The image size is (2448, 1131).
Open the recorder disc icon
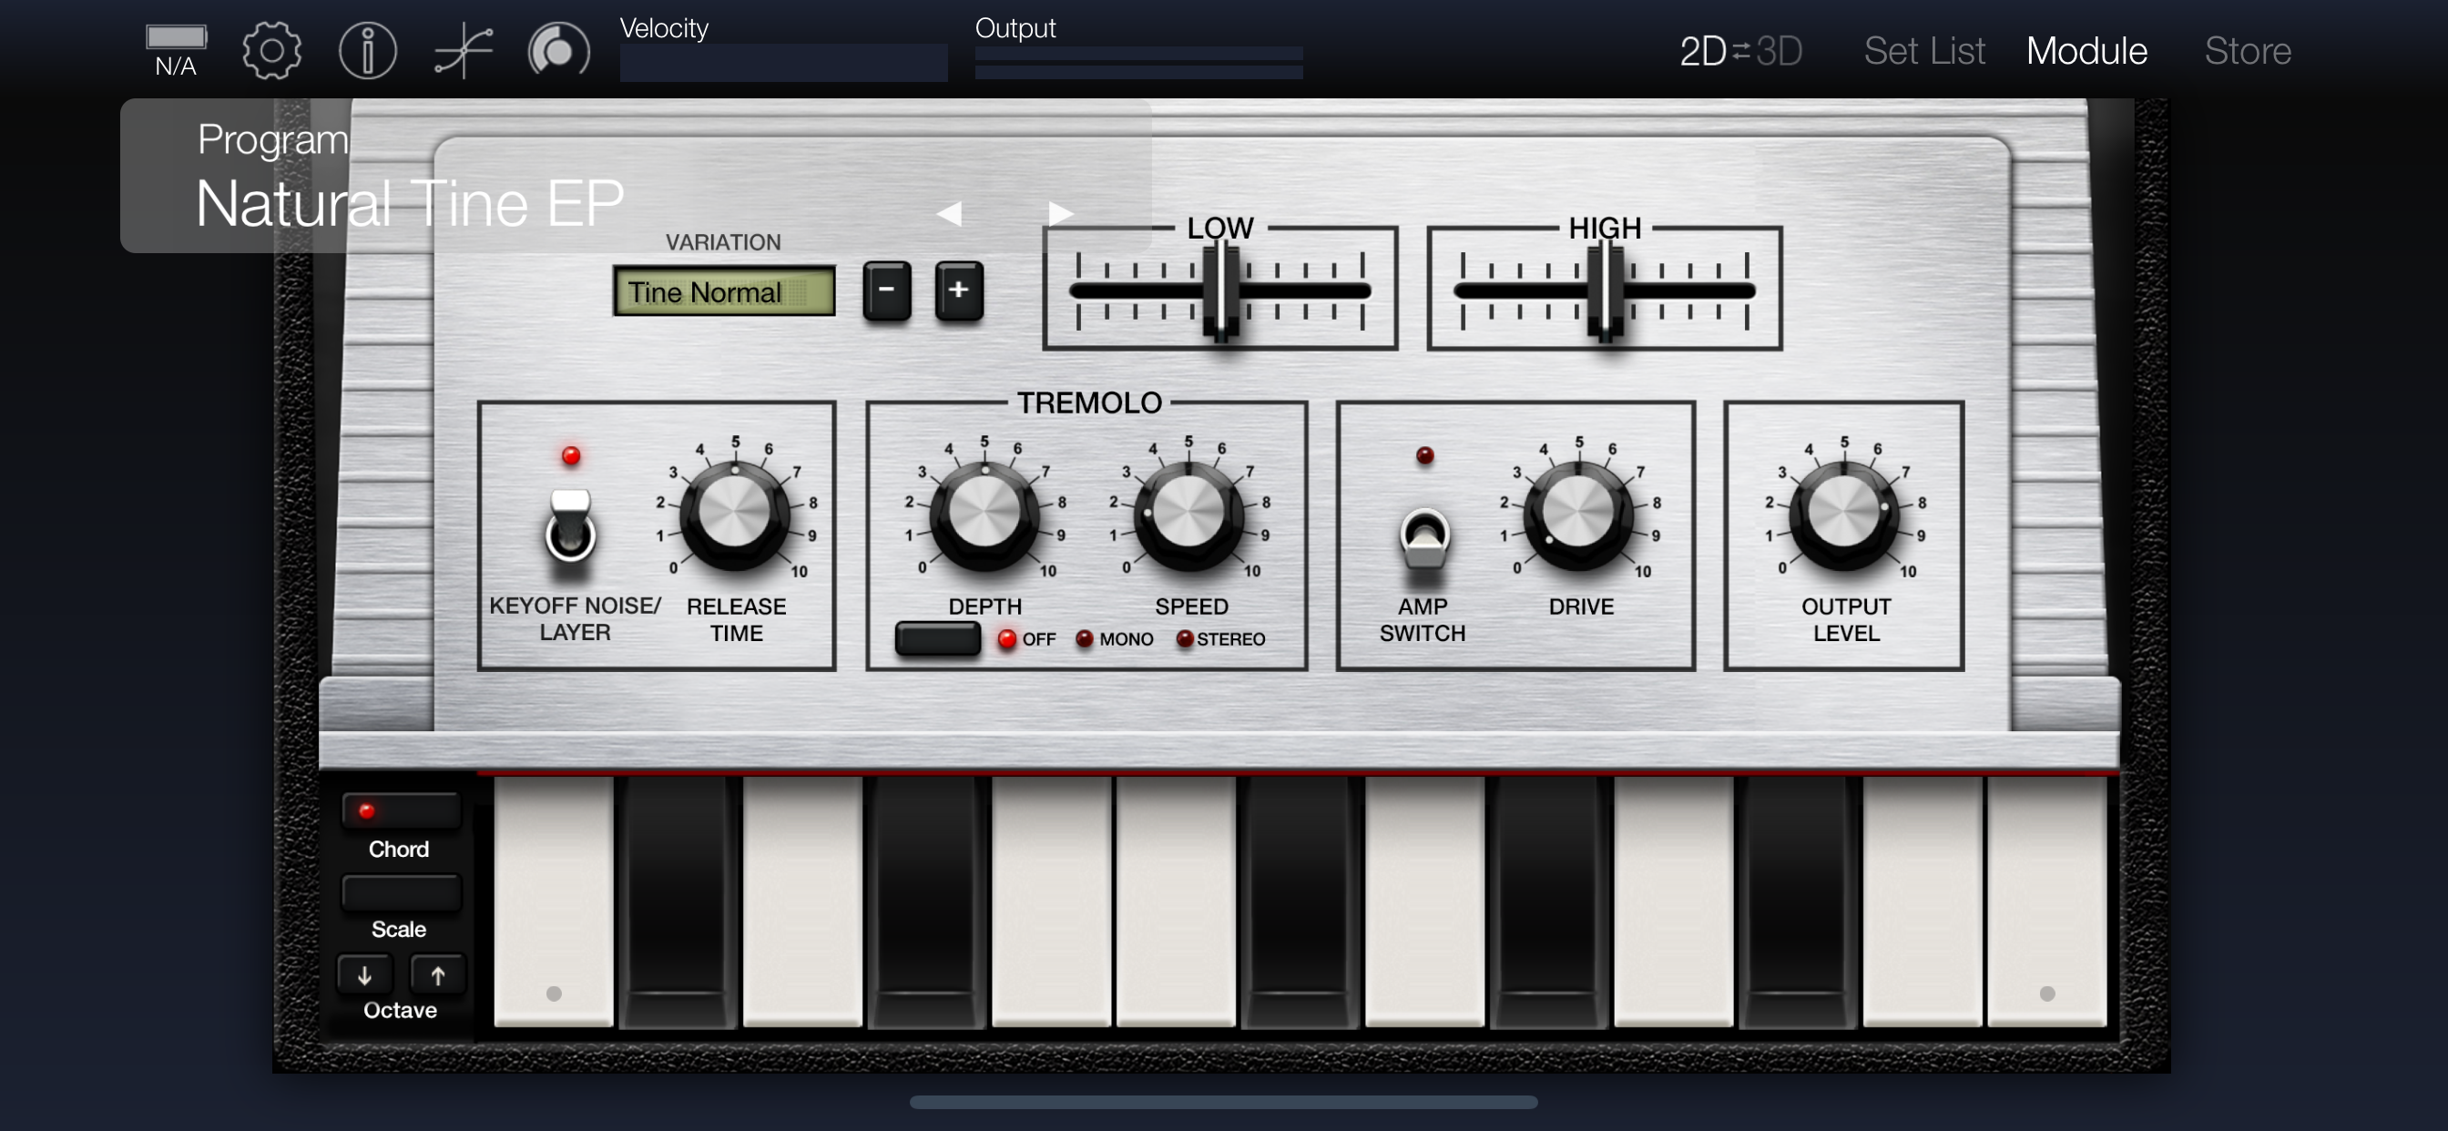click(x=559, y=50)
